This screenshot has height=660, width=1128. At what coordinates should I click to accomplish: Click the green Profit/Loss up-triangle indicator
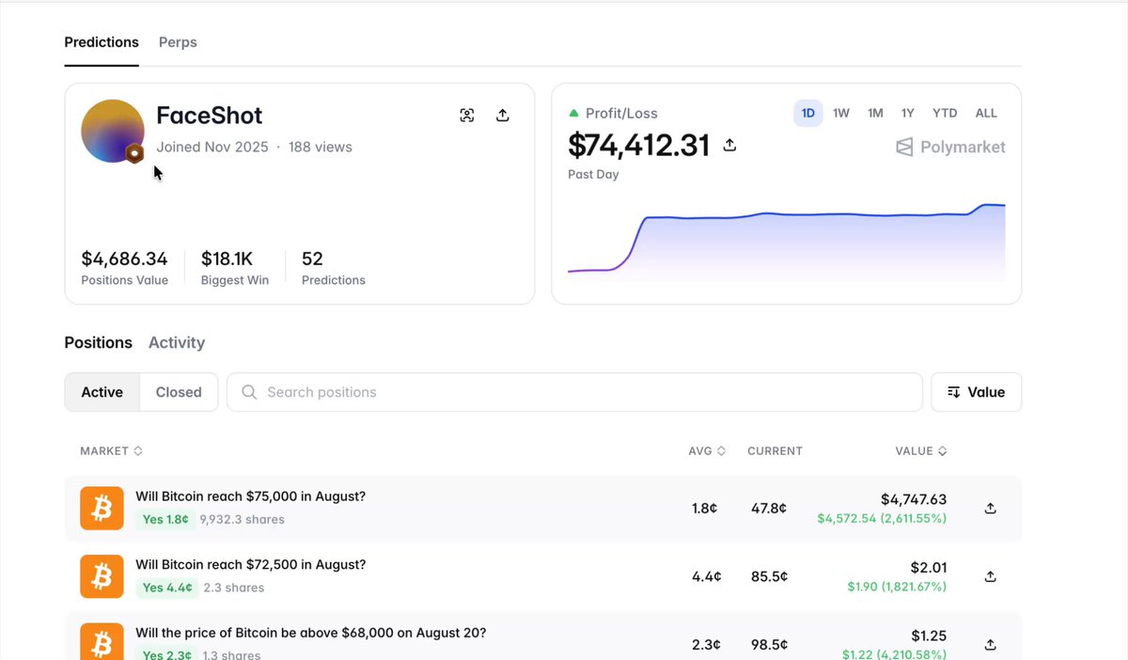pos(573,113)
